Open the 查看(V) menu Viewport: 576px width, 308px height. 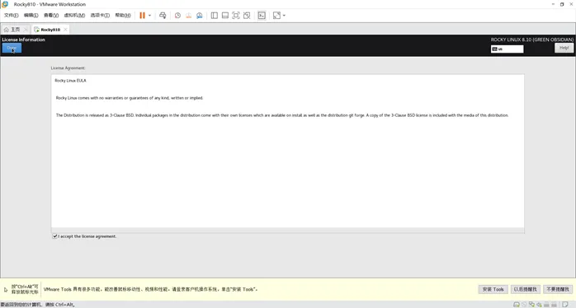51,16
